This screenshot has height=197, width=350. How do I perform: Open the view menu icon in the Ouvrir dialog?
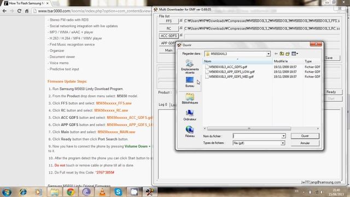click(x=295, y=54)
